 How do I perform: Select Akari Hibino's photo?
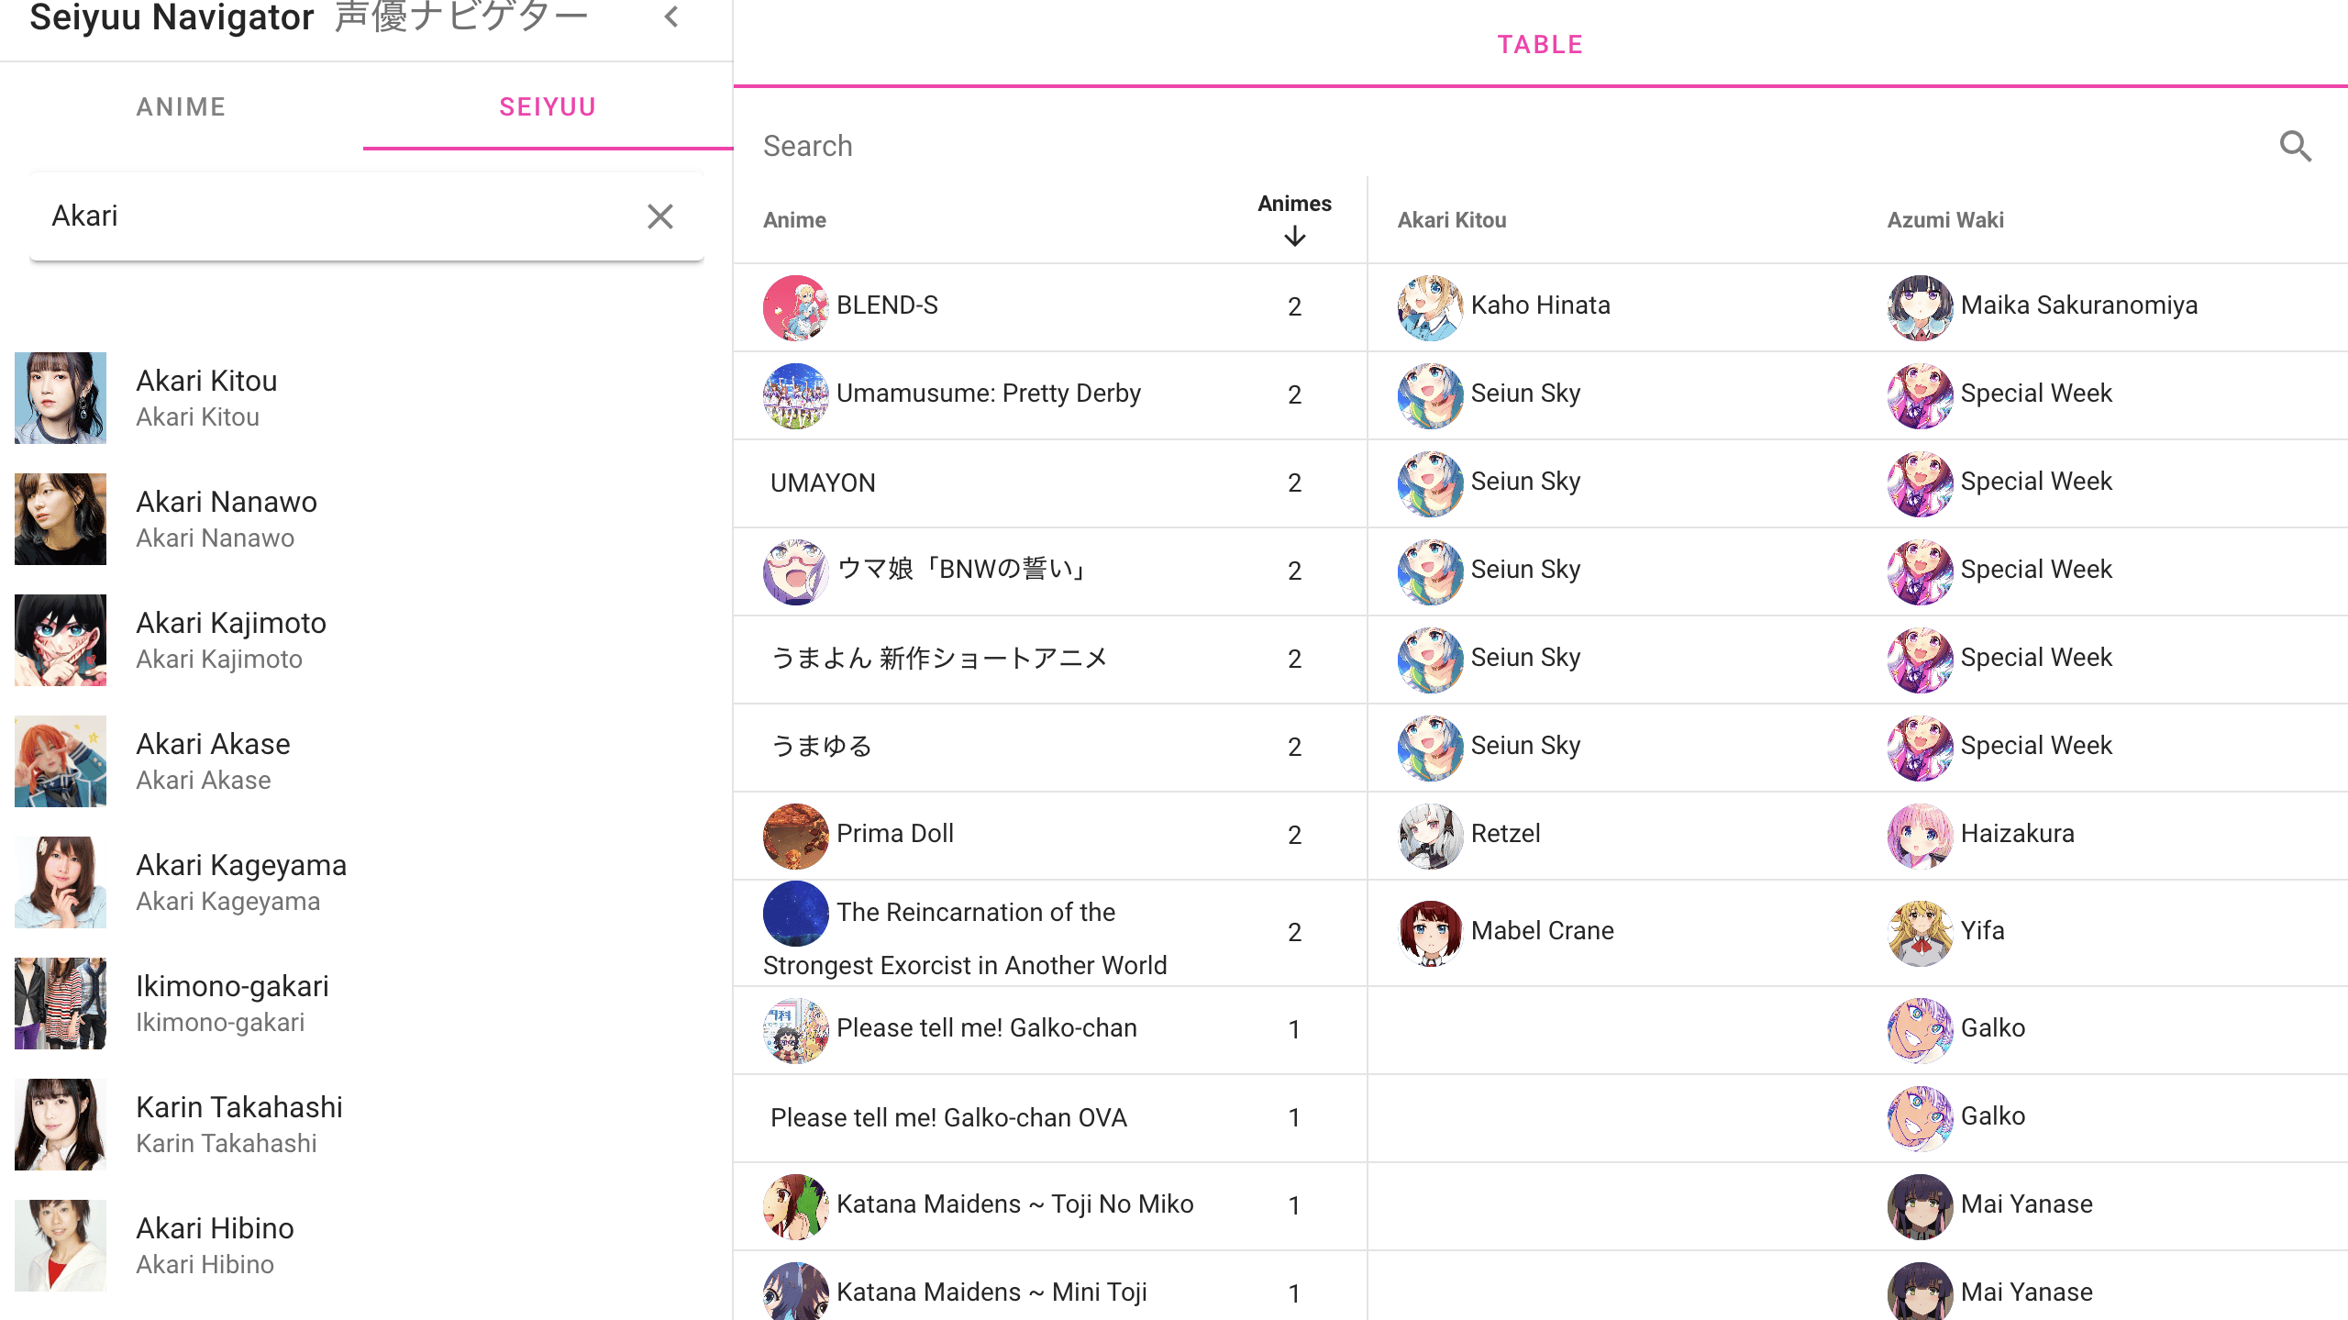pyautogui.click(x=61, y=1246)
